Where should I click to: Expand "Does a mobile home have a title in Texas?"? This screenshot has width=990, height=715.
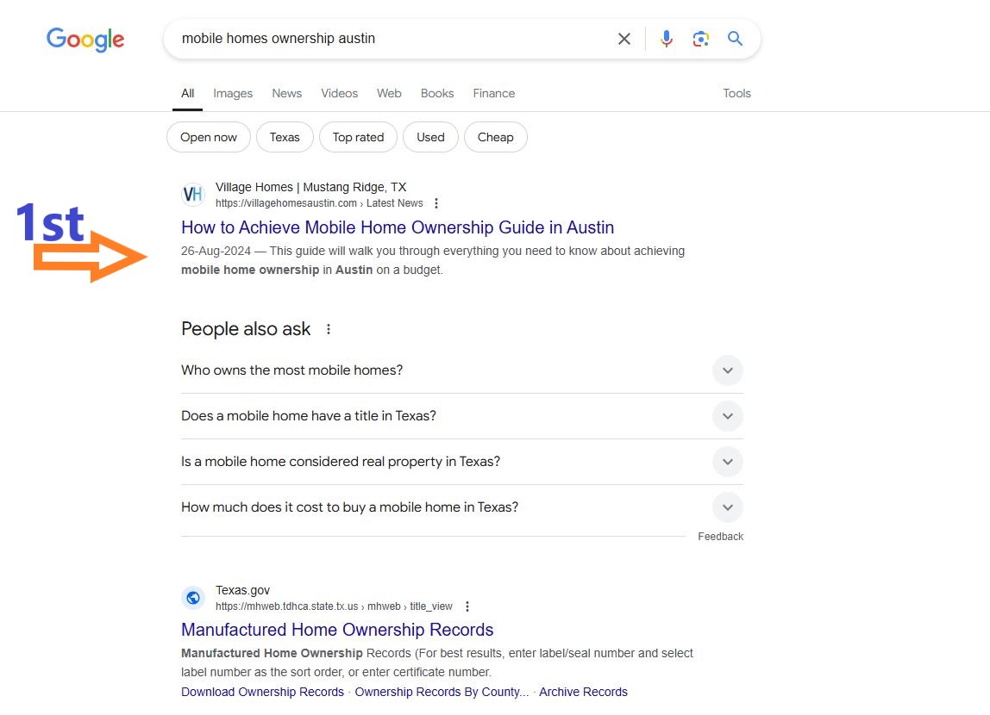tap(462, 416)
